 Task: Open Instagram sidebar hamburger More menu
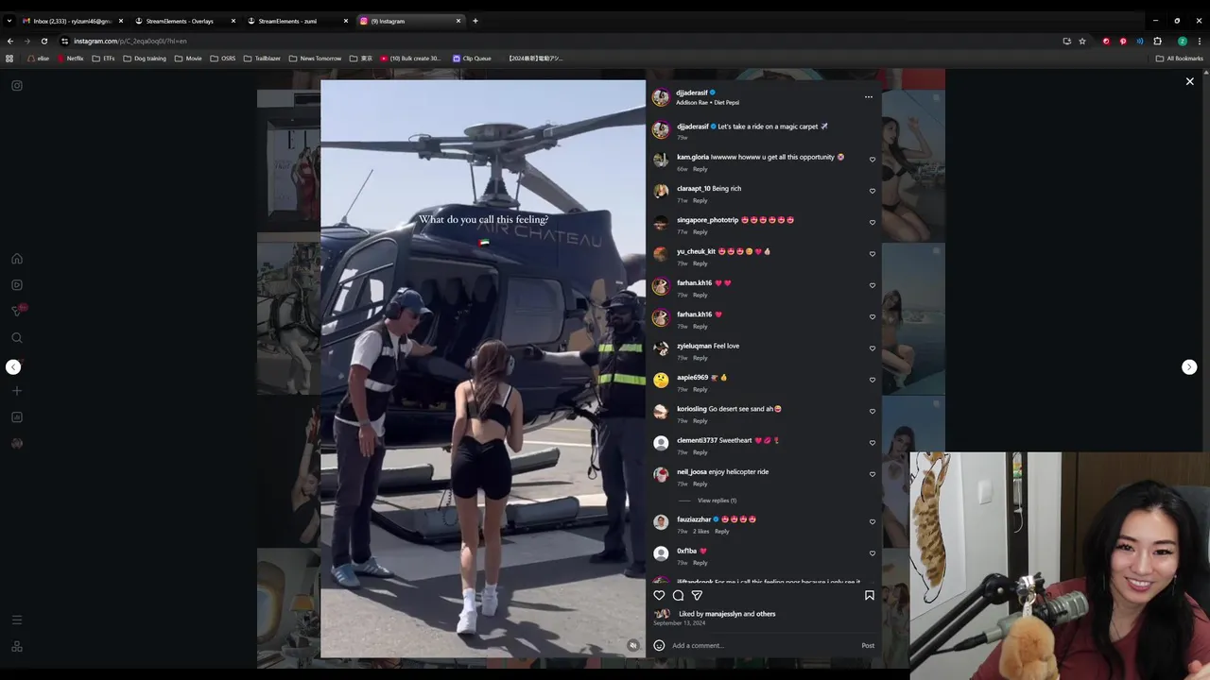coord(17,620)
